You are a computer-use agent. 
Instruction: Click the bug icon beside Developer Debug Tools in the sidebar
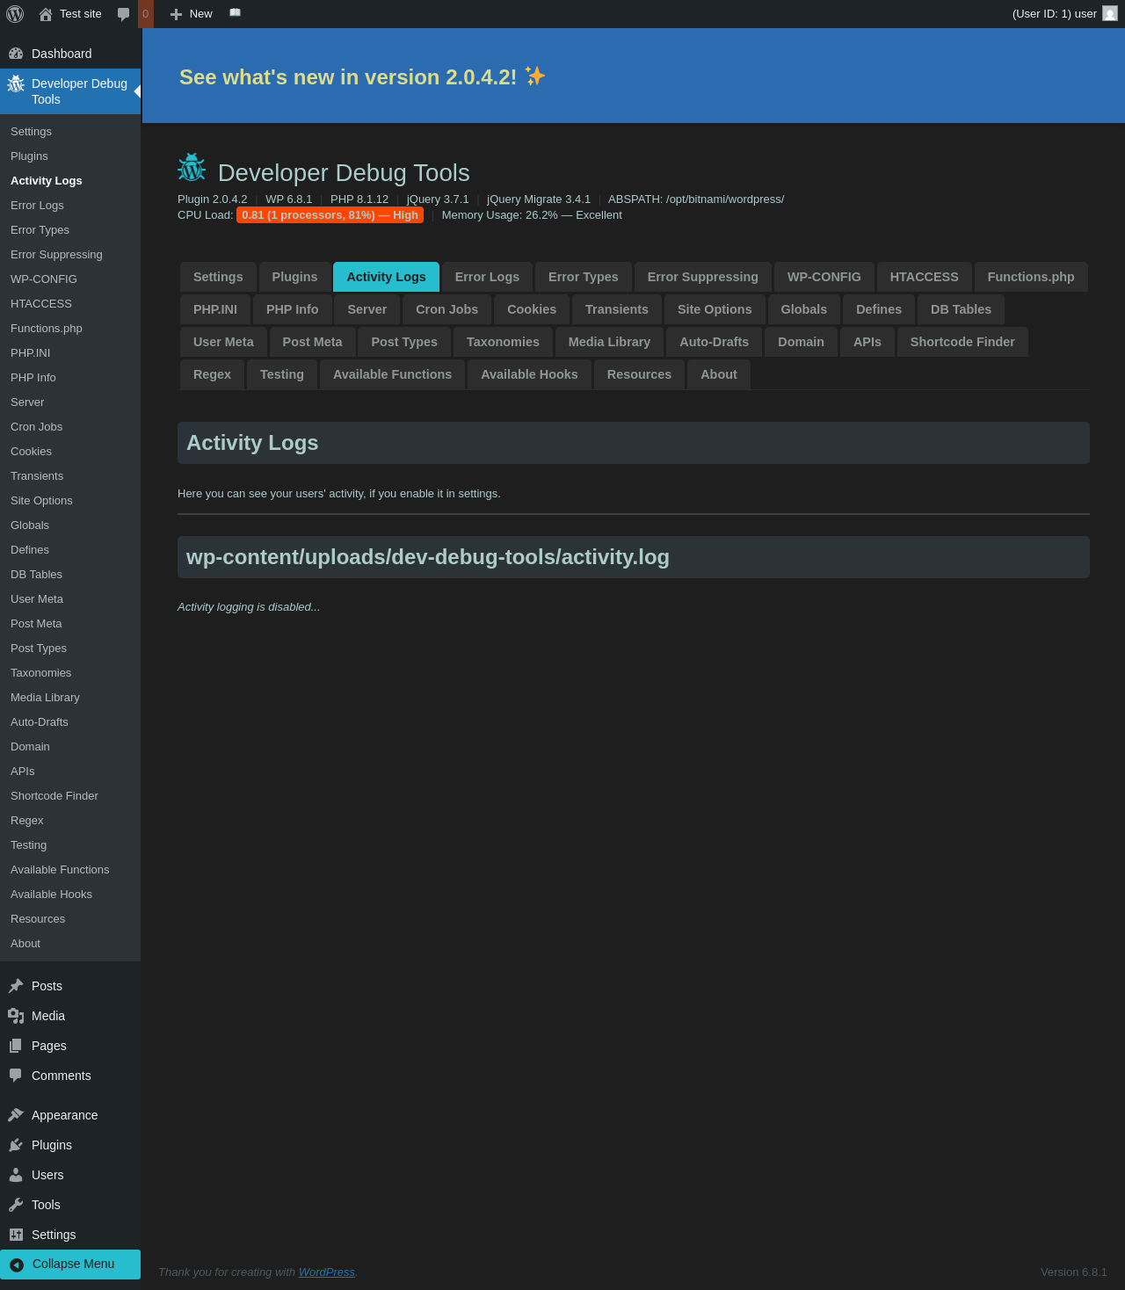point(16,83)
